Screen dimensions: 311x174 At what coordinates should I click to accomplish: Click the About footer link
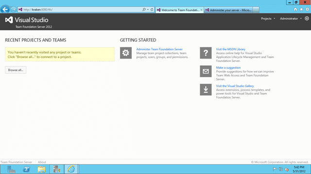click(x=42, y=162)
